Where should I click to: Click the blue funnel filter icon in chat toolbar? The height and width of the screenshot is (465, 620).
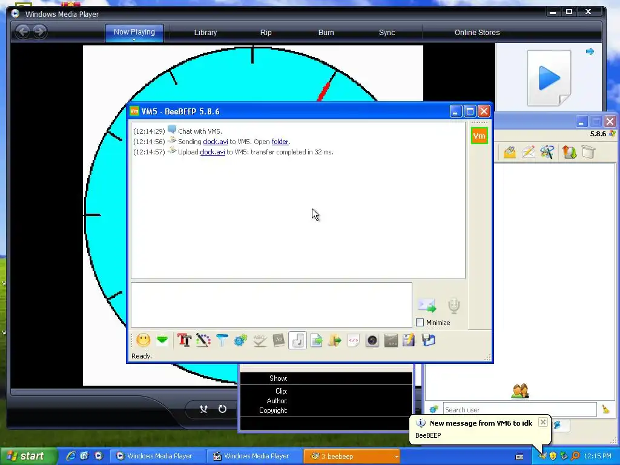point(222,340)
